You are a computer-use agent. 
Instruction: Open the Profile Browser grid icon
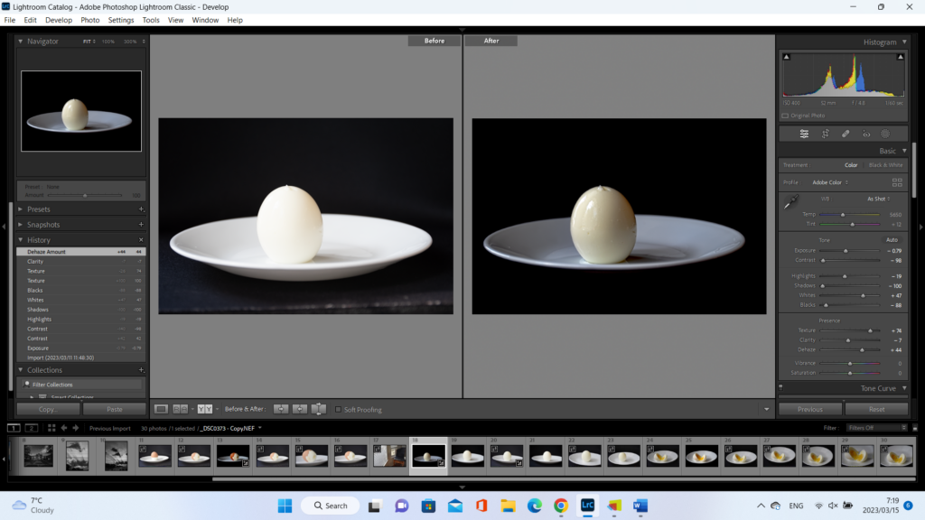[x=897, y=182]
